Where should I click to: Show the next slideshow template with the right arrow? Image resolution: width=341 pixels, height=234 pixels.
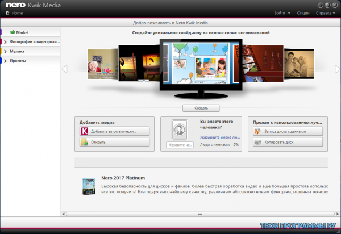(337, 69)
